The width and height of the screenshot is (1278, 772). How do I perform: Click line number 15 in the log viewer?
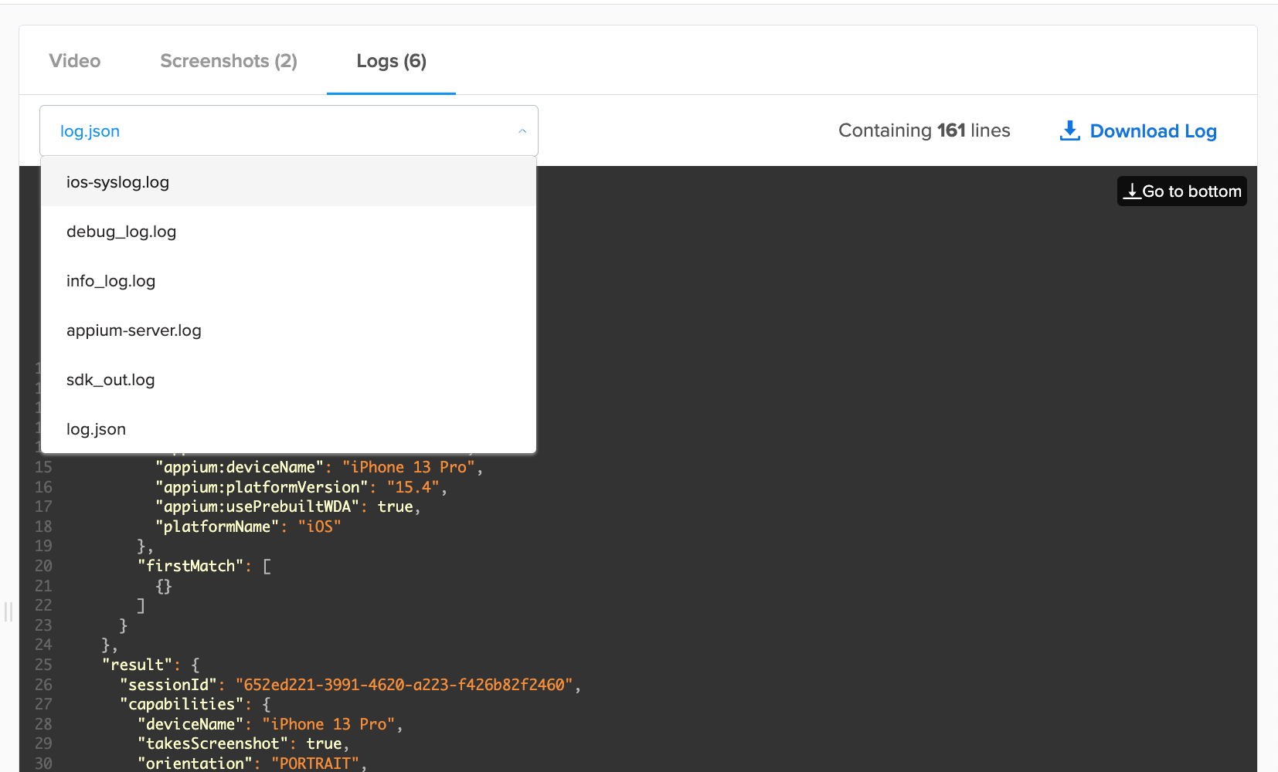[x=43, y=466]
